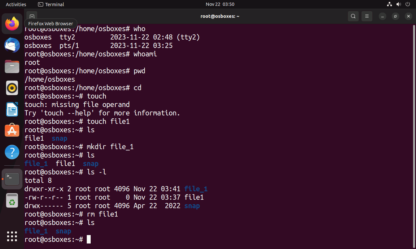Image resolution: width=416 pixels, height=249 pixels.
Task: Open a new terminal tab
Action: point(32,16)
